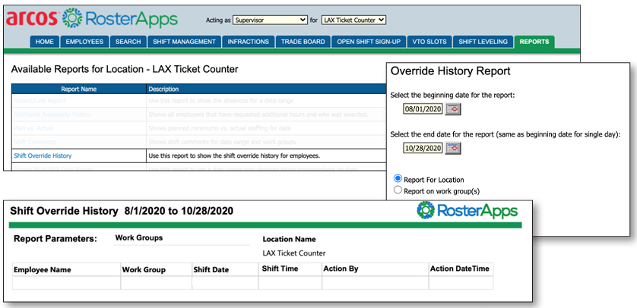
Task: Select Report For Location radio button
Action: (x=398, y=179)
